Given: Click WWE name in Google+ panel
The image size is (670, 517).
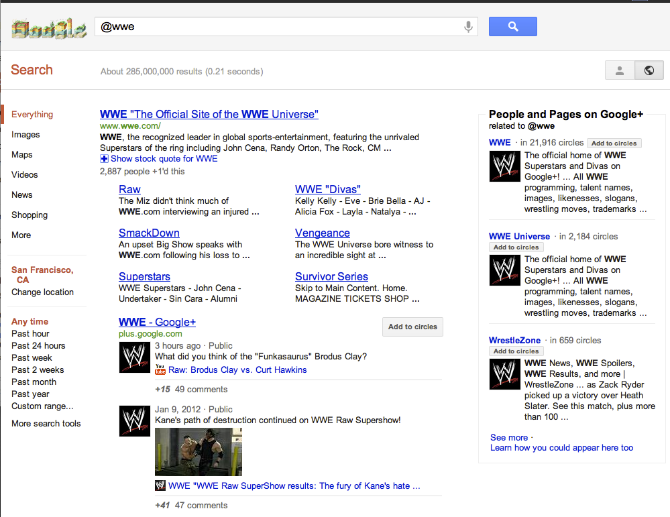Looking at the screenshot, I should [x=500, y=142].
